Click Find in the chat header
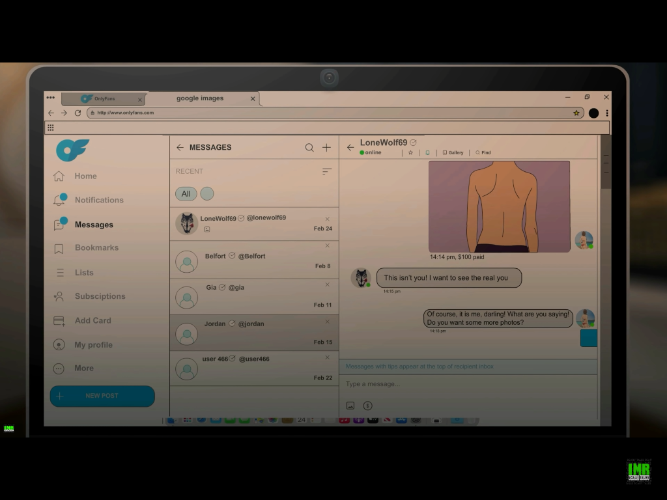Viewport: 667px width, 500px height. click(483, 152)
